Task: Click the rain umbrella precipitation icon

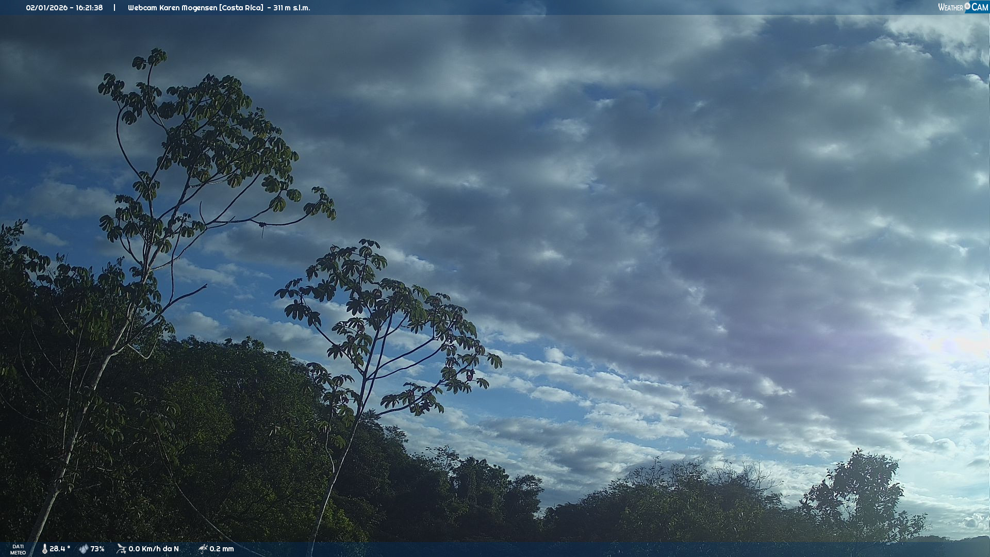Action: [x=203, y=549]
